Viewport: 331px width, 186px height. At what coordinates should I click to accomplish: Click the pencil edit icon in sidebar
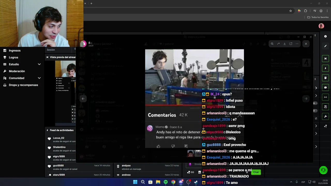[x=325, y=46]
